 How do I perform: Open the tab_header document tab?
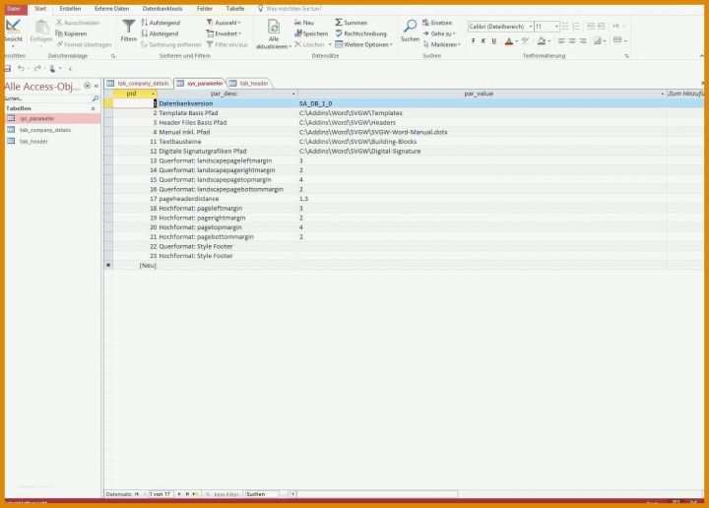[249, 84]
